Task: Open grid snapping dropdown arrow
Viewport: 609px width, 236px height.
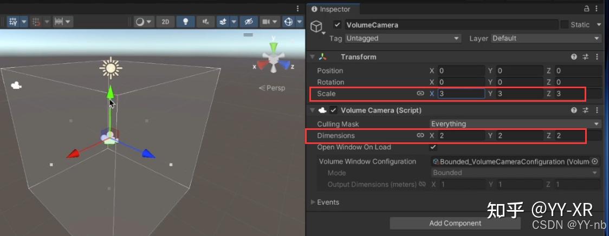Action: pos(24,22)
